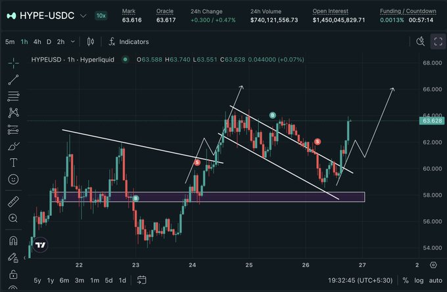The width and height of the screenshot is (447, 292).
Task: Click the HYPEUSD · 1h · Hyperliquid legend title
Action: [73, 60]
